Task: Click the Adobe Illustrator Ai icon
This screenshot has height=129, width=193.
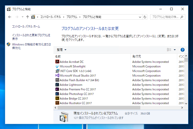Action: coord(57,103)
